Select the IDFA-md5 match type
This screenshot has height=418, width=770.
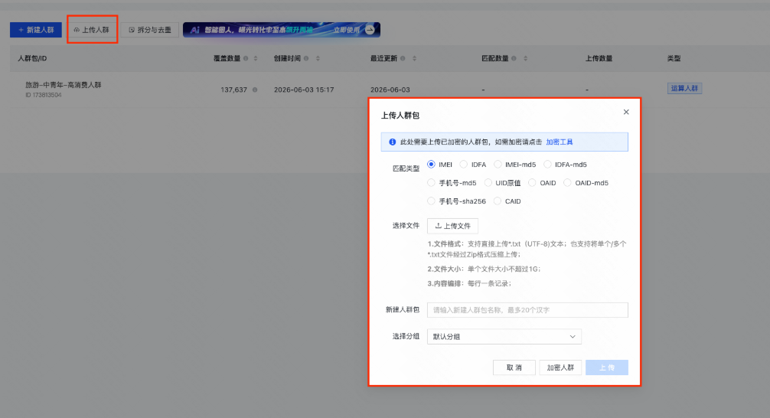(x=547, y=165)
